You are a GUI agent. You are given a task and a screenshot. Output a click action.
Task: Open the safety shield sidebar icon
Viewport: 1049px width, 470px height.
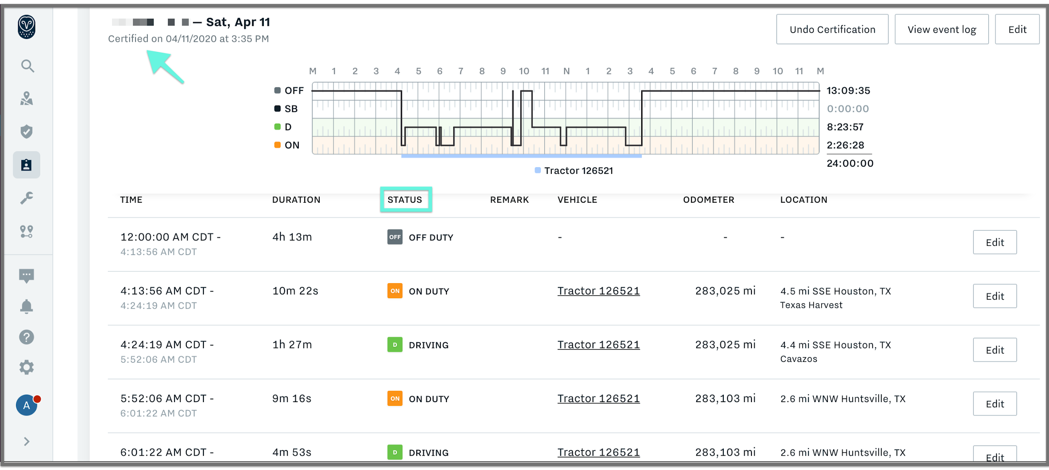coord(26,132)
